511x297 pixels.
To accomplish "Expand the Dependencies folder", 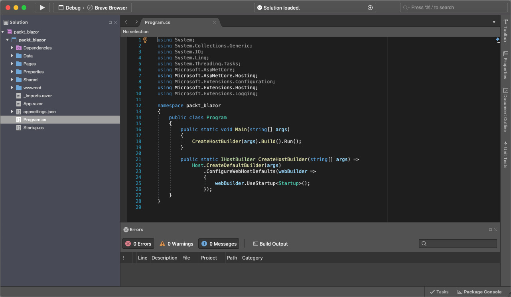I will click(x=12, y=48).
